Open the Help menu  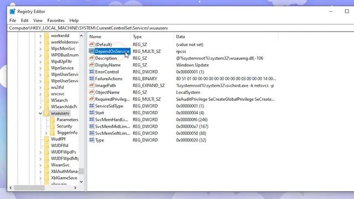click(x=74, y=20)
